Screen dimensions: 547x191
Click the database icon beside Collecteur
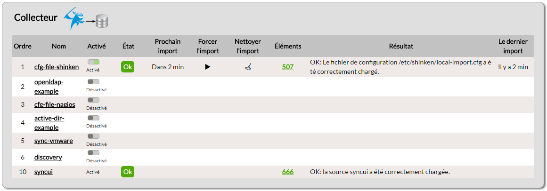(x=102, y=21)
